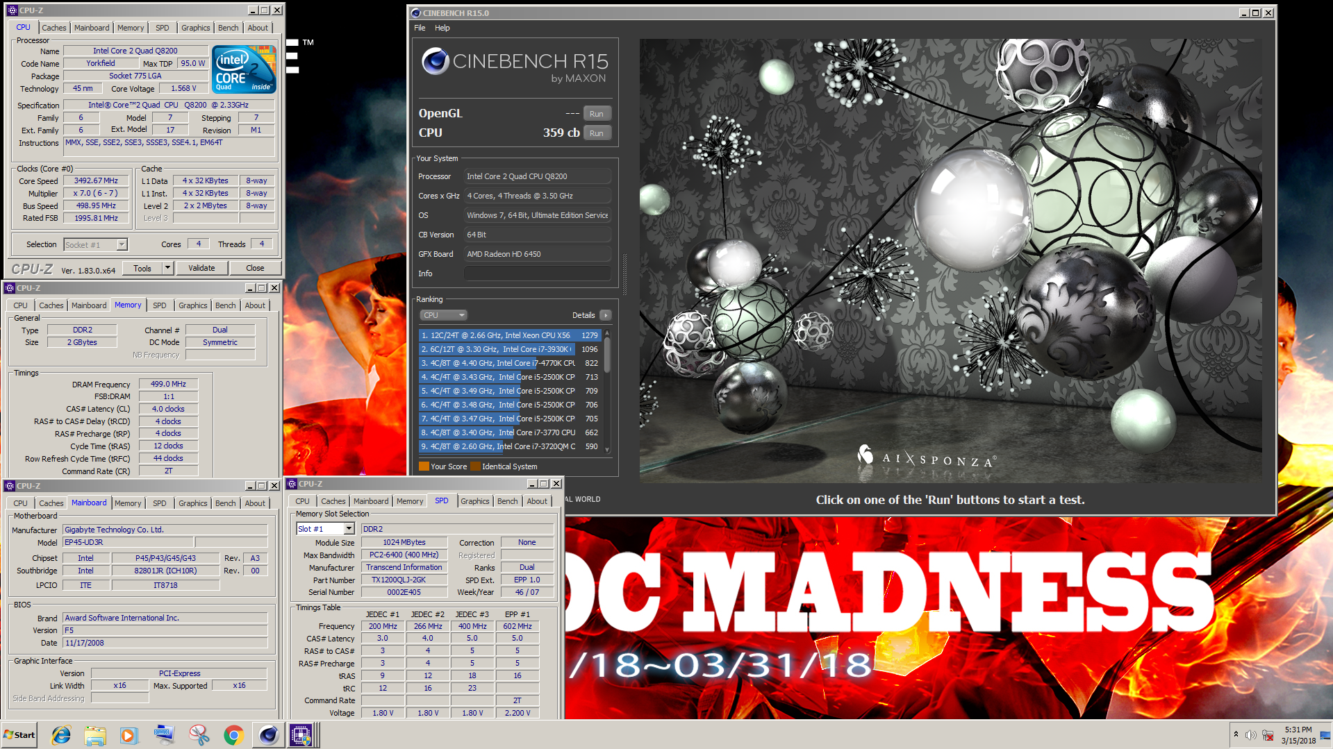
Task: Click the DRAM Frequency value 499.0 MHz
Action: pyautogui.click(x=168, y=384)
